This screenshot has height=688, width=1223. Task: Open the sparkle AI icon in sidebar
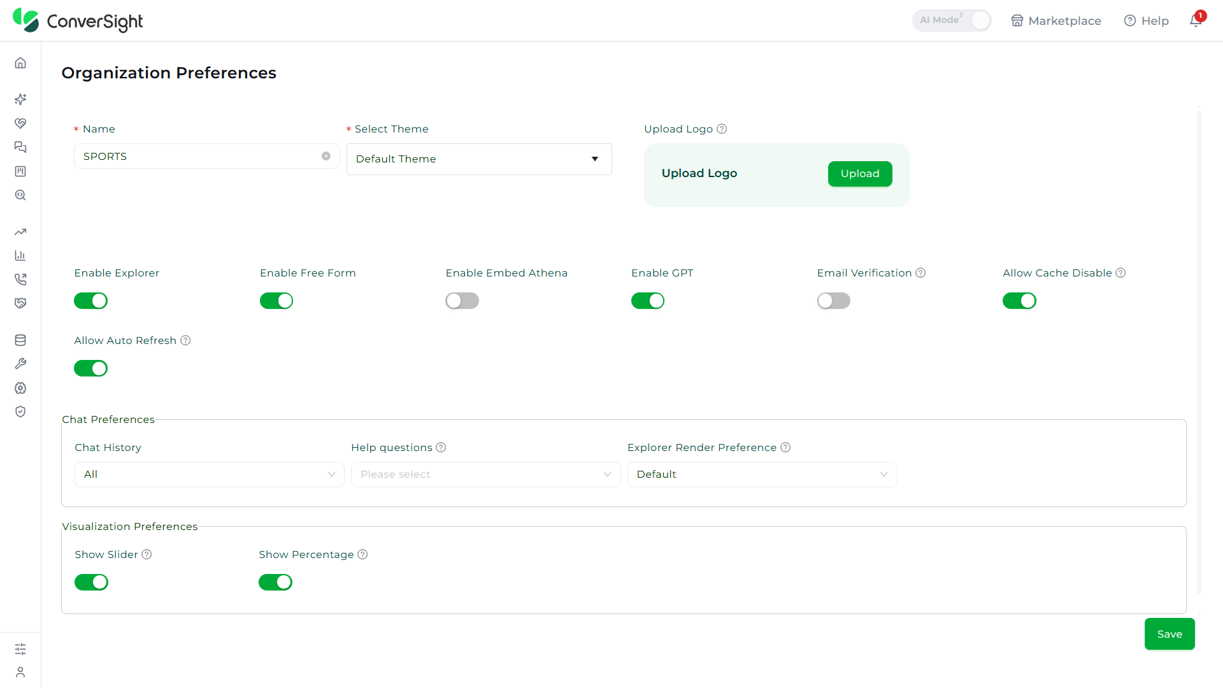point(20,99)
